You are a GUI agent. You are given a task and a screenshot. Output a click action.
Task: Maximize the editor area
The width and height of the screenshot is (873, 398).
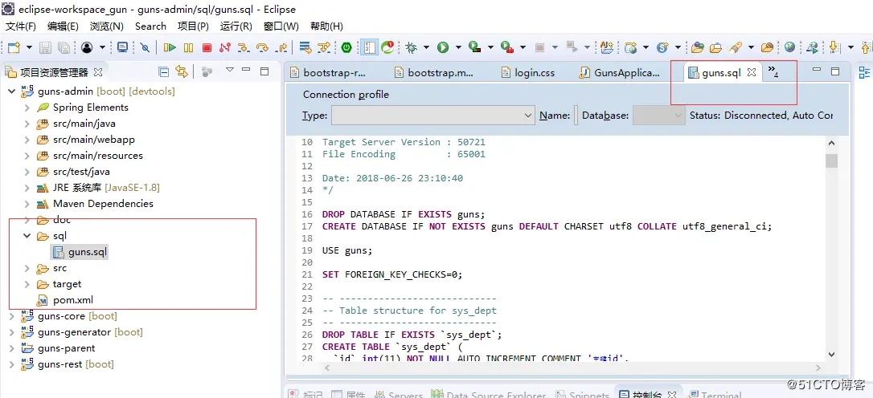[835, 71]
